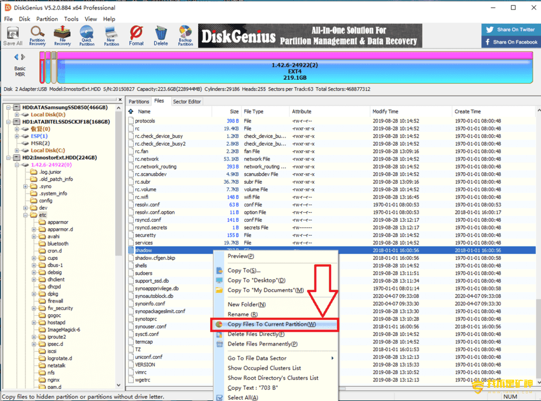Tick the checkbox for shadow file
Image resolution: width=541 pixels, height=401 pixels.
coord(131,250)
